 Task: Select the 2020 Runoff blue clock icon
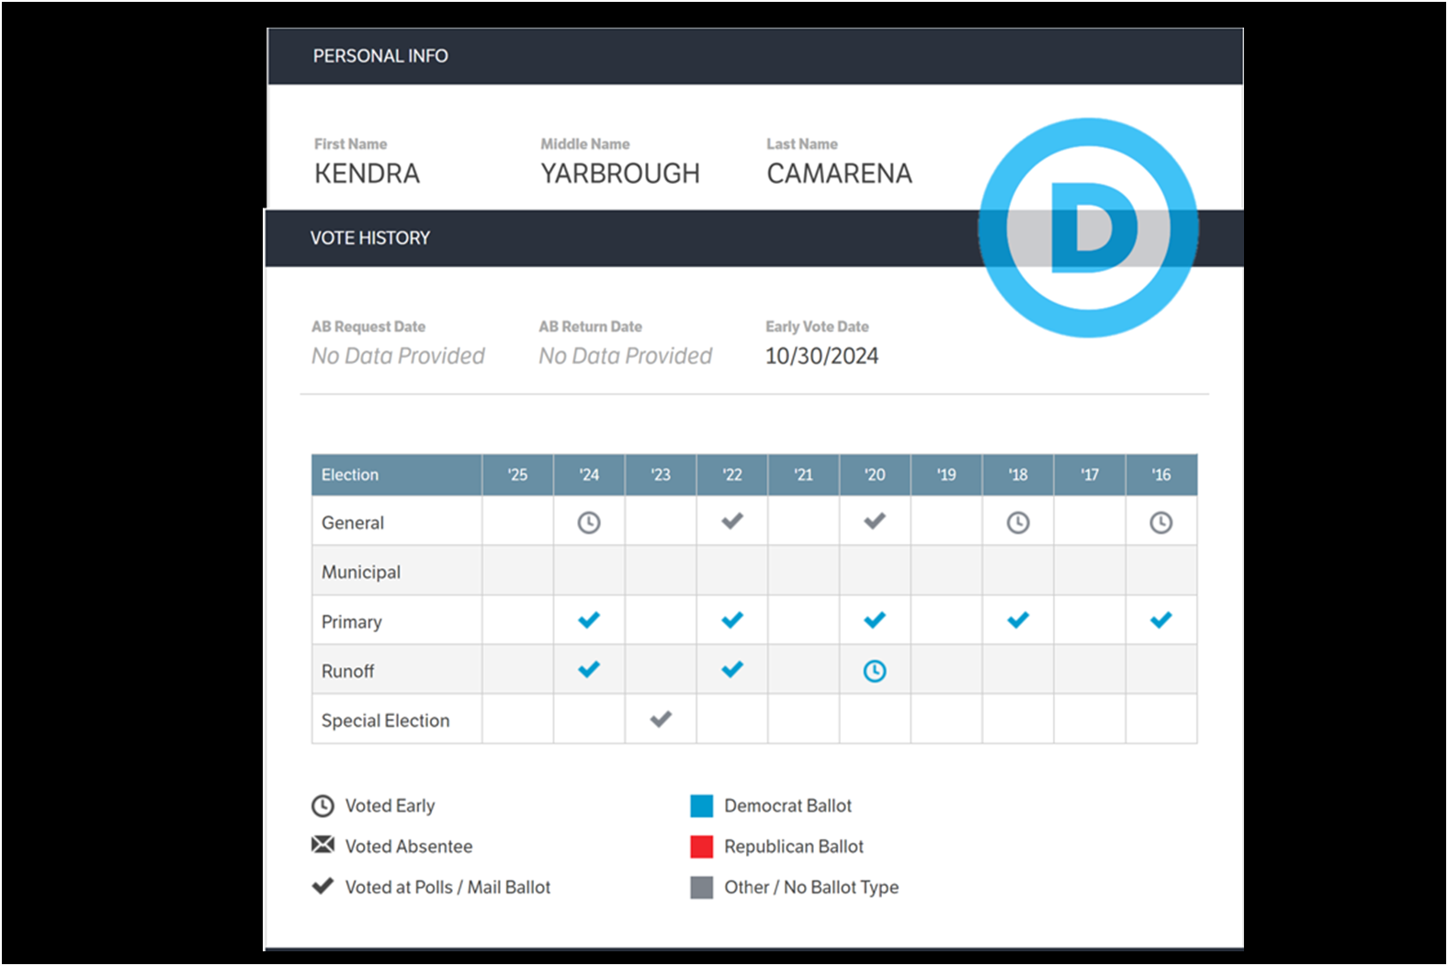click(x=875, y=671)
